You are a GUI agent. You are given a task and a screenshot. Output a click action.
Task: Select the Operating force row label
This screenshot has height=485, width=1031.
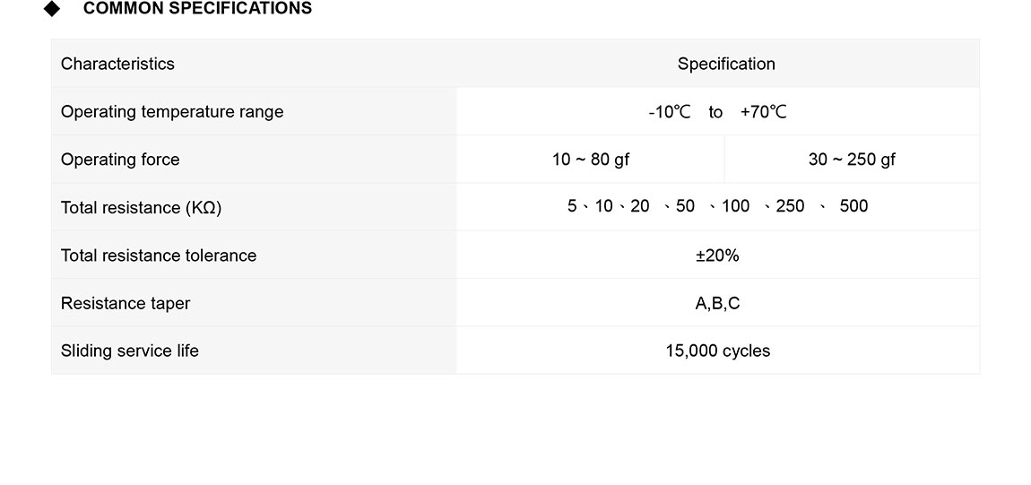click(120, 160)
